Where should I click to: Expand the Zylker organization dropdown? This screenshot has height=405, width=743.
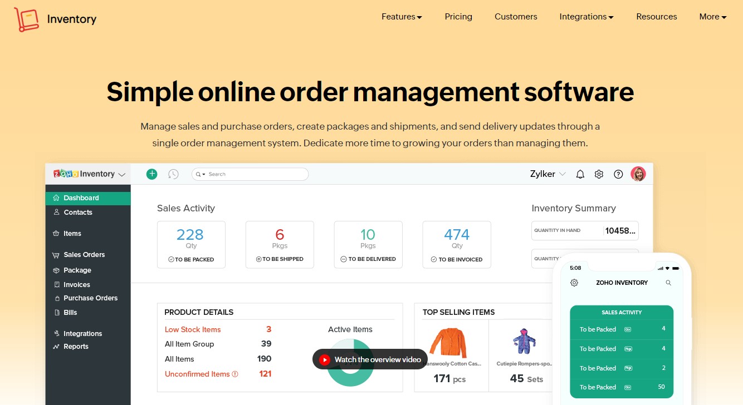[563, 174]
